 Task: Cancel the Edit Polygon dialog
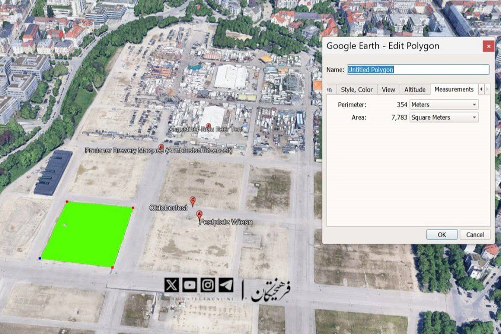(x=474, y=235)
